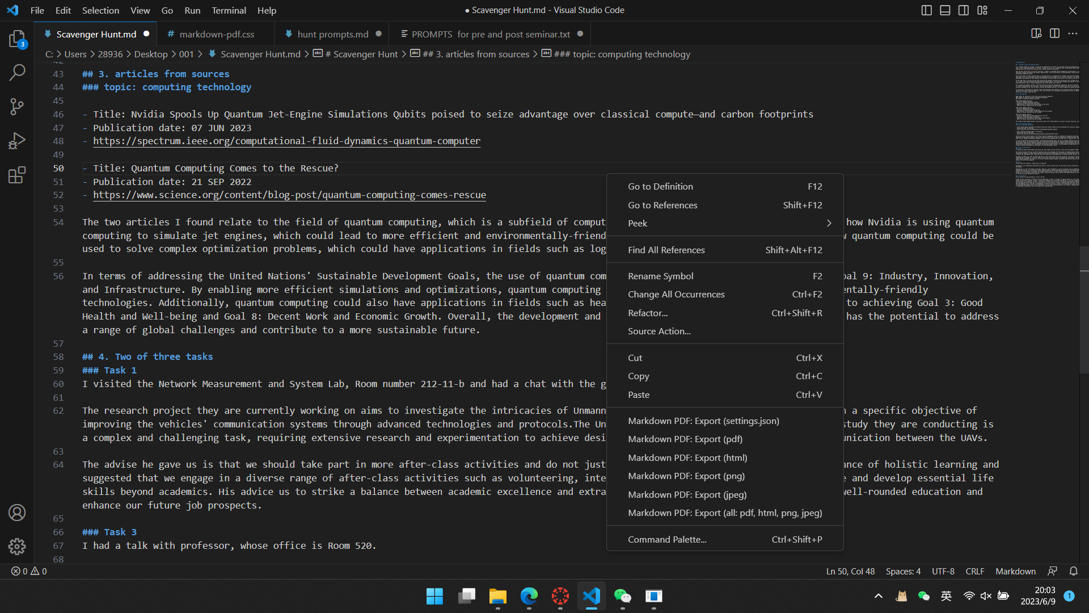Open the Run and Debug view
1089x613 pixels.
click(x=17, y=141)
